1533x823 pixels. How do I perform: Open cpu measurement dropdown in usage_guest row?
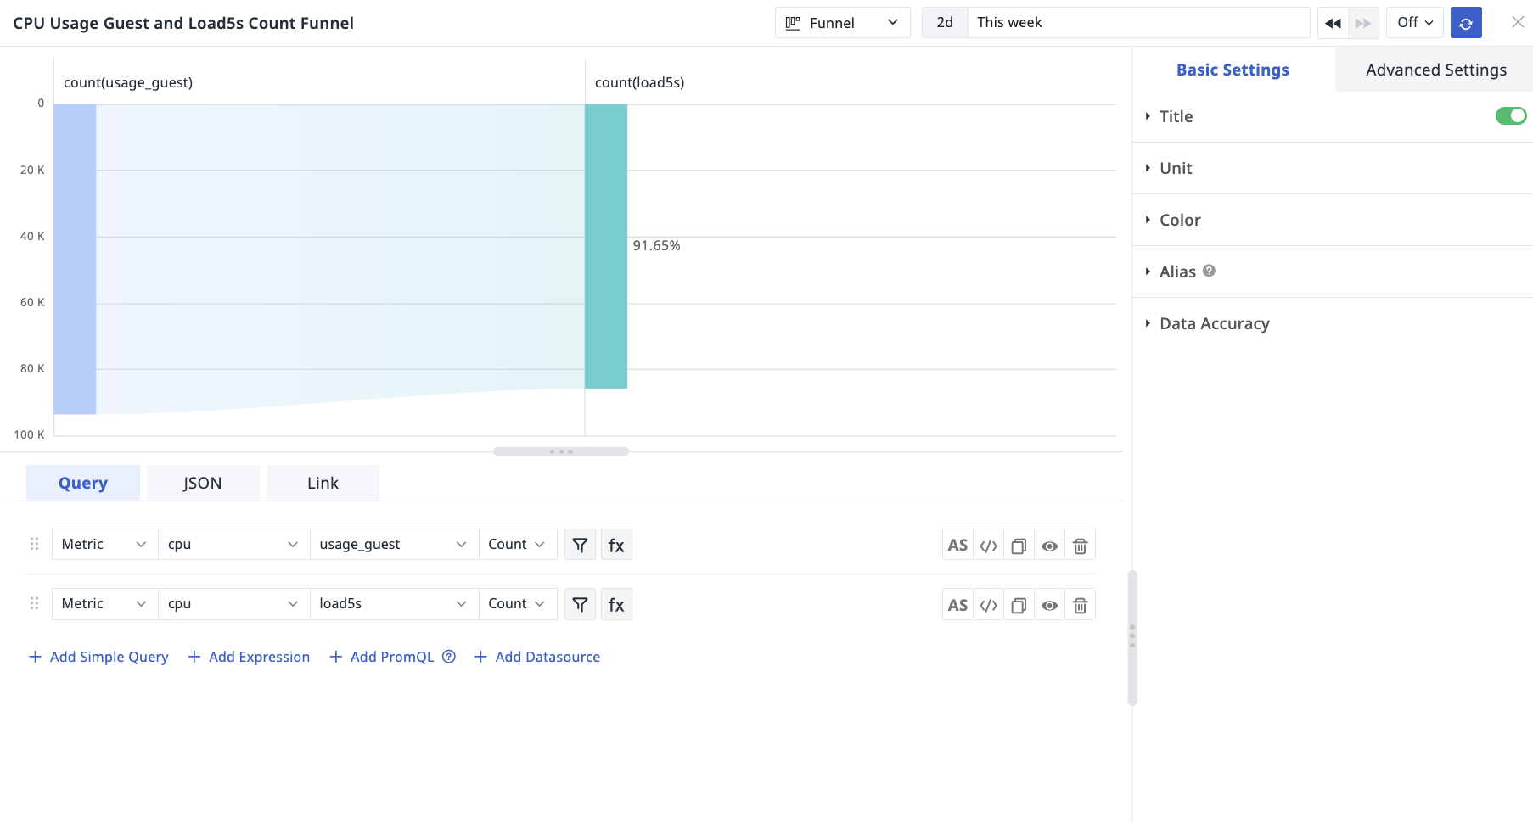point(233,544)
